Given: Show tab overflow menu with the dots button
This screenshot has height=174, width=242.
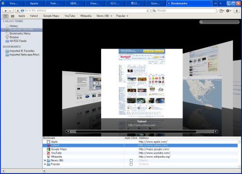Looking at the screenshot, I should click(x=215, y=3).
